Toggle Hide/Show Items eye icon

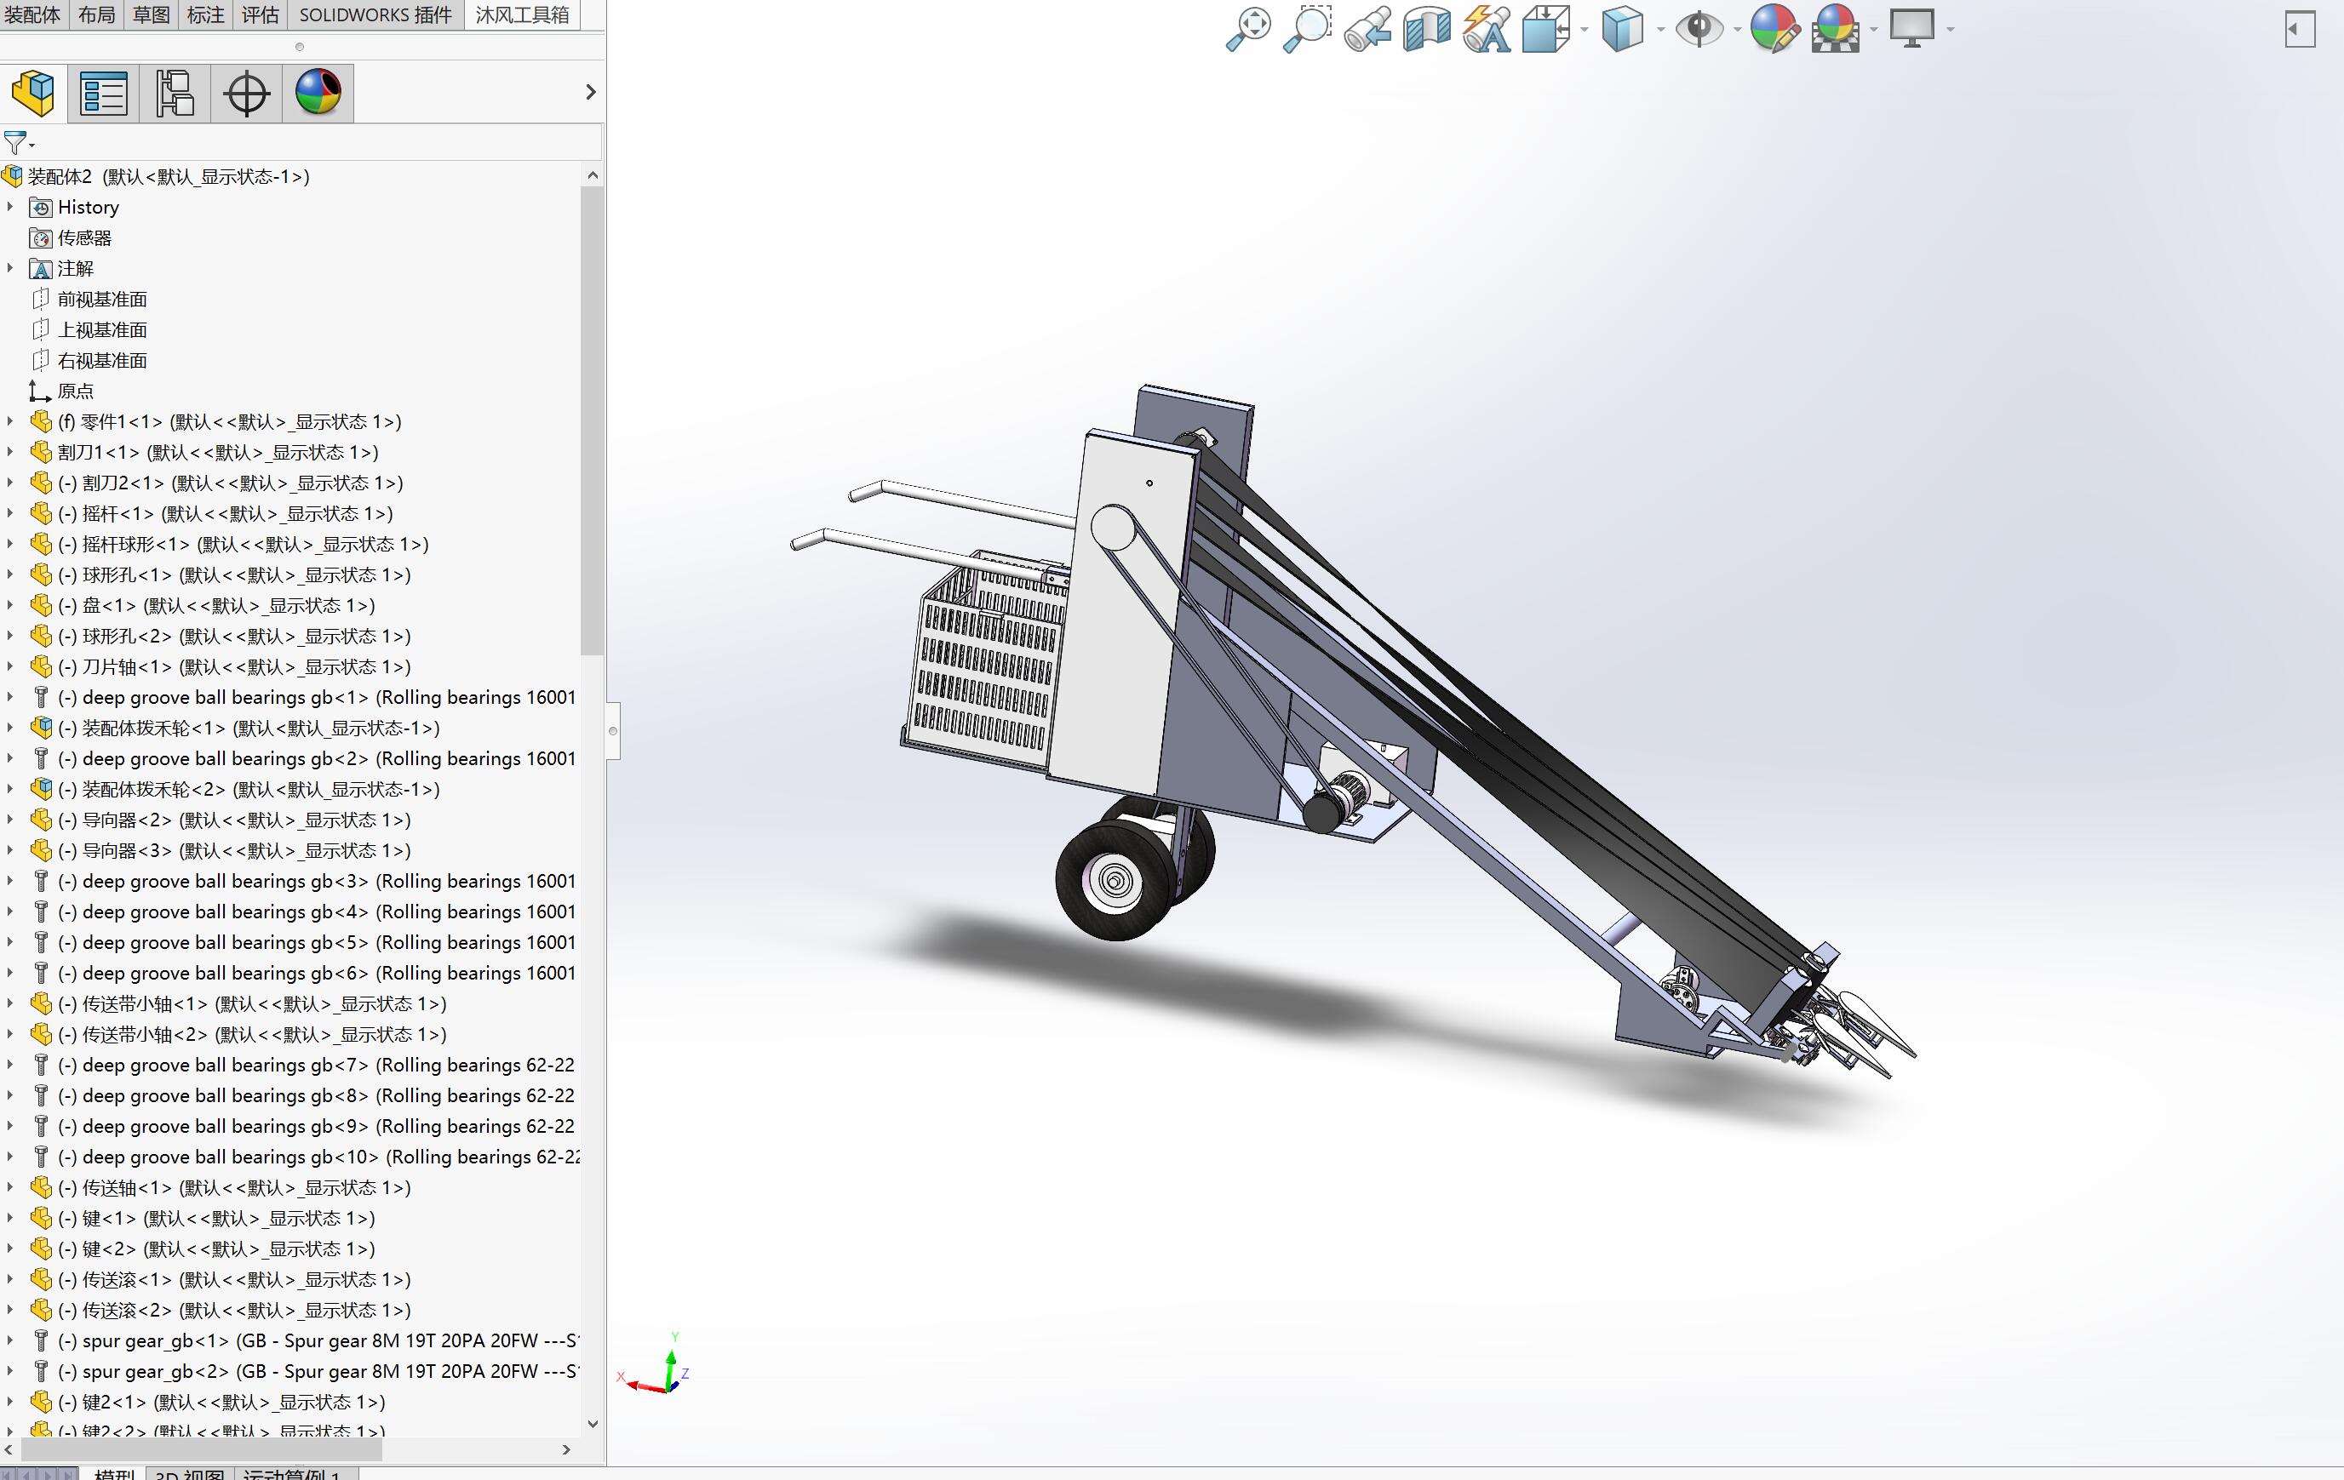point(1699,29)
